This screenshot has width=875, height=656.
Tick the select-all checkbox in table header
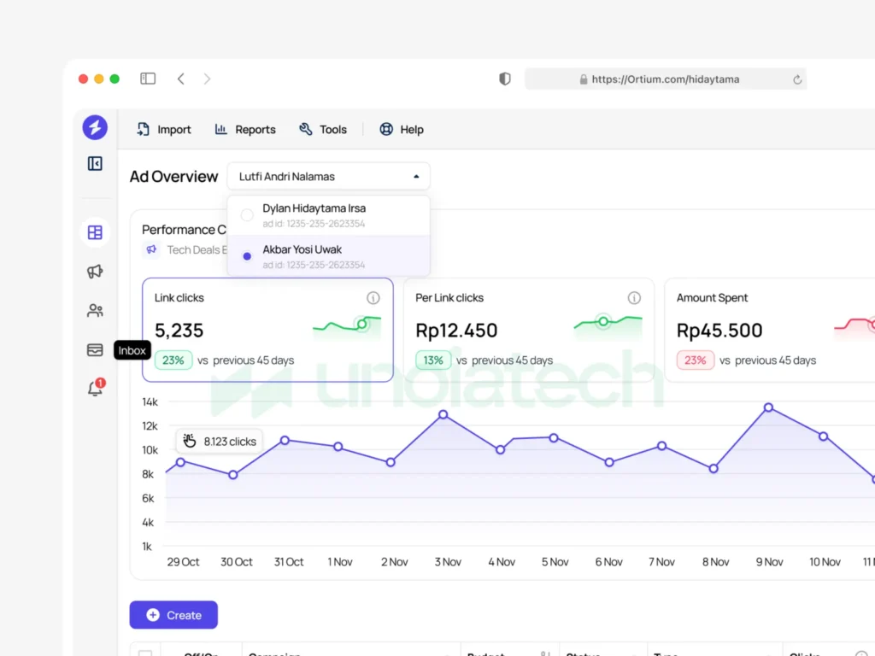click(x=145, y=653)
